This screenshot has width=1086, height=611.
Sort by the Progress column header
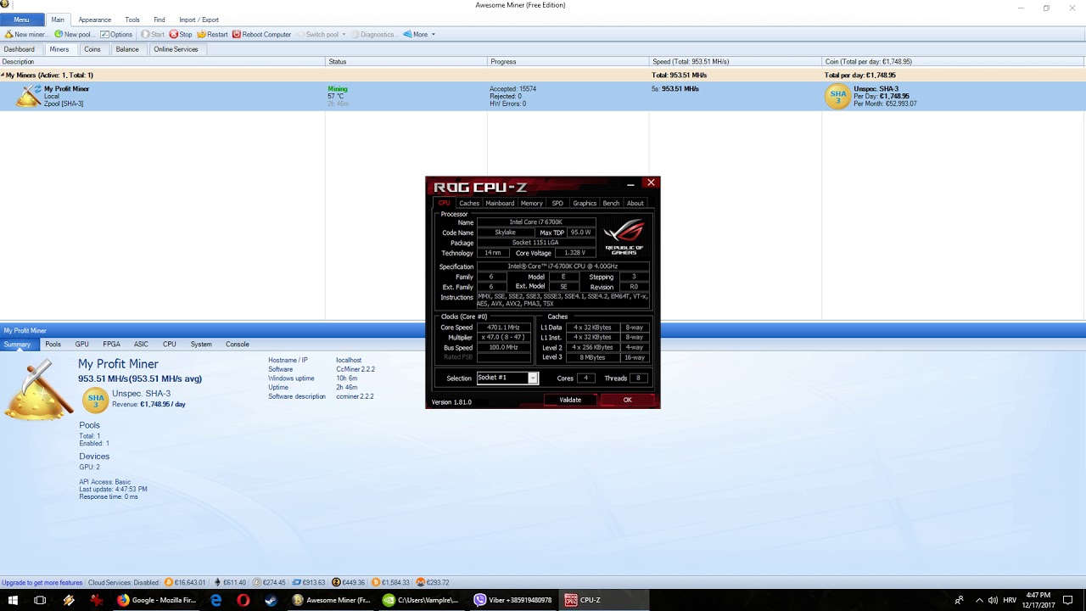pyautogui.click(x=568, y=62)
